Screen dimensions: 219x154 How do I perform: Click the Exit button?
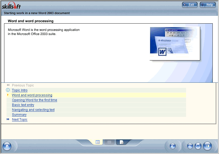190,5
